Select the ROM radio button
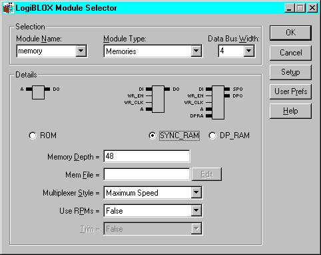 pos(33,136)
